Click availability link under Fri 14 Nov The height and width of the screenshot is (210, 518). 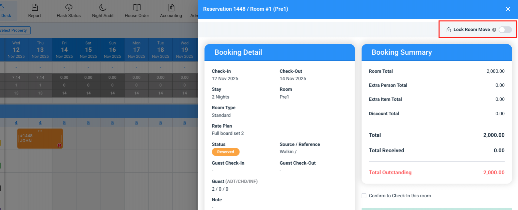tap(64, 123)
